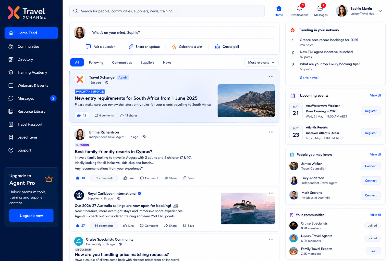
Task: Connect with James Walker
Action: tap(371, 166)
